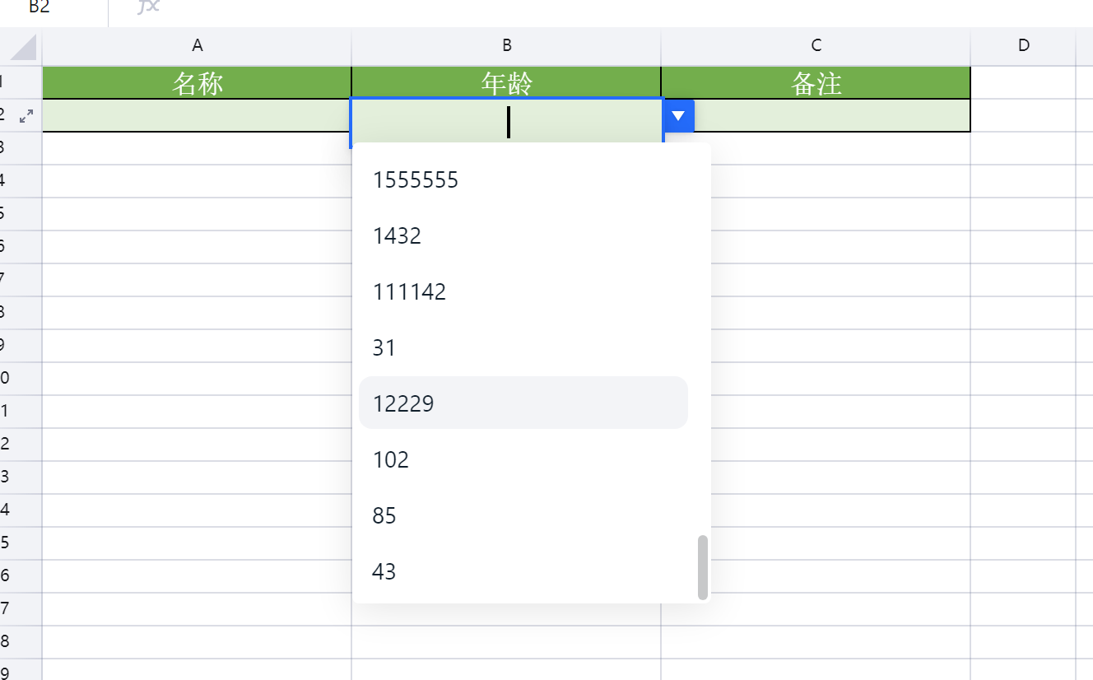This screenshot has width=1093, height=680.
Task: Select the column D header
Action: pos(1023,46)
